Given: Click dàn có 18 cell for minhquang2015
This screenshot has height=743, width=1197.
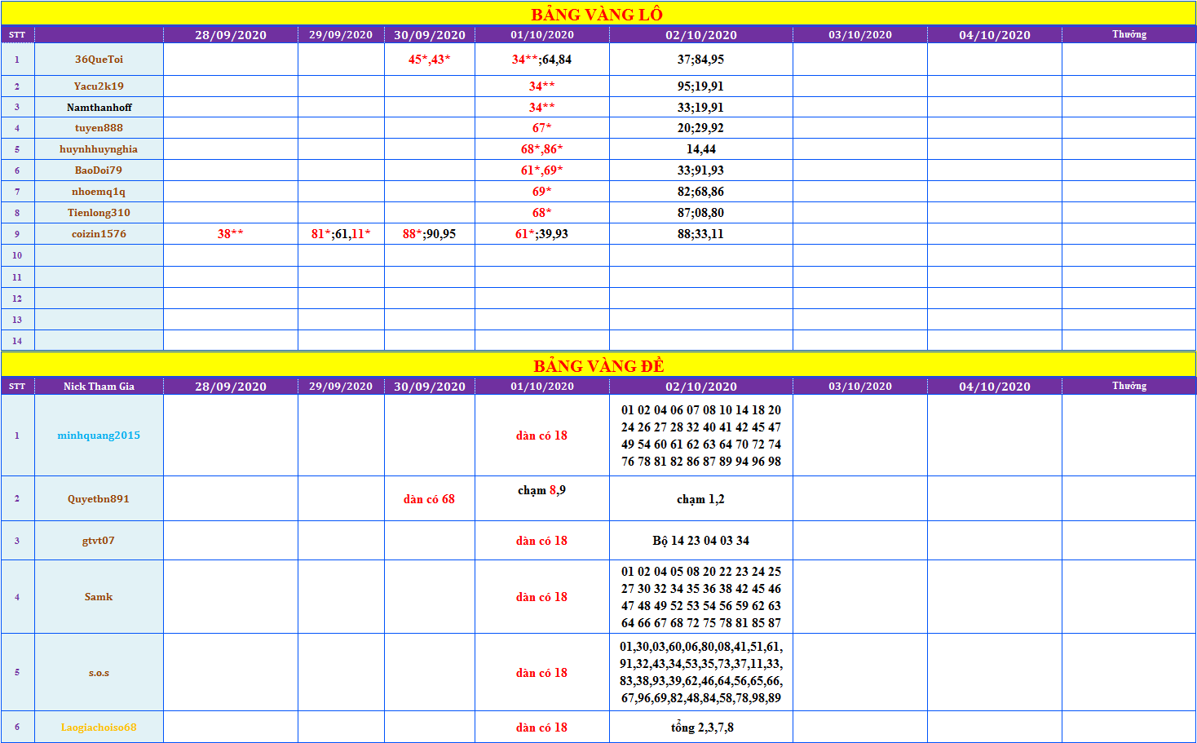Looking at the screenshot, I should click(x=542, y=435).
